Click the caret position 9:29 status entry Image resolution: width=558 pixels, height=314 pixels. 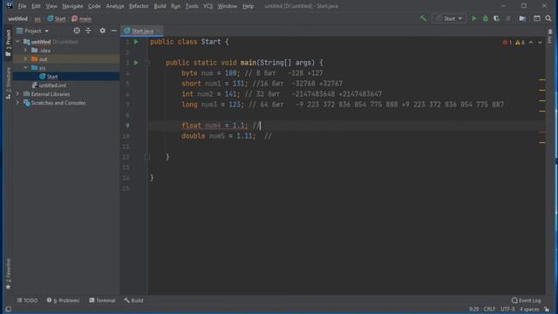pyautogui.click(x=473, y=309)
